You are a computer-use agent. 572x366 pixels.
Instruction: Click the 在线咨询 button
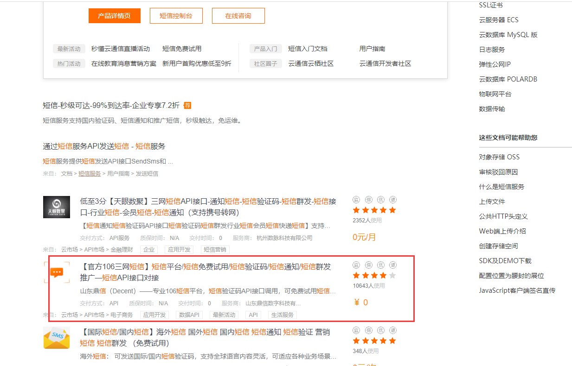point(238,16)
